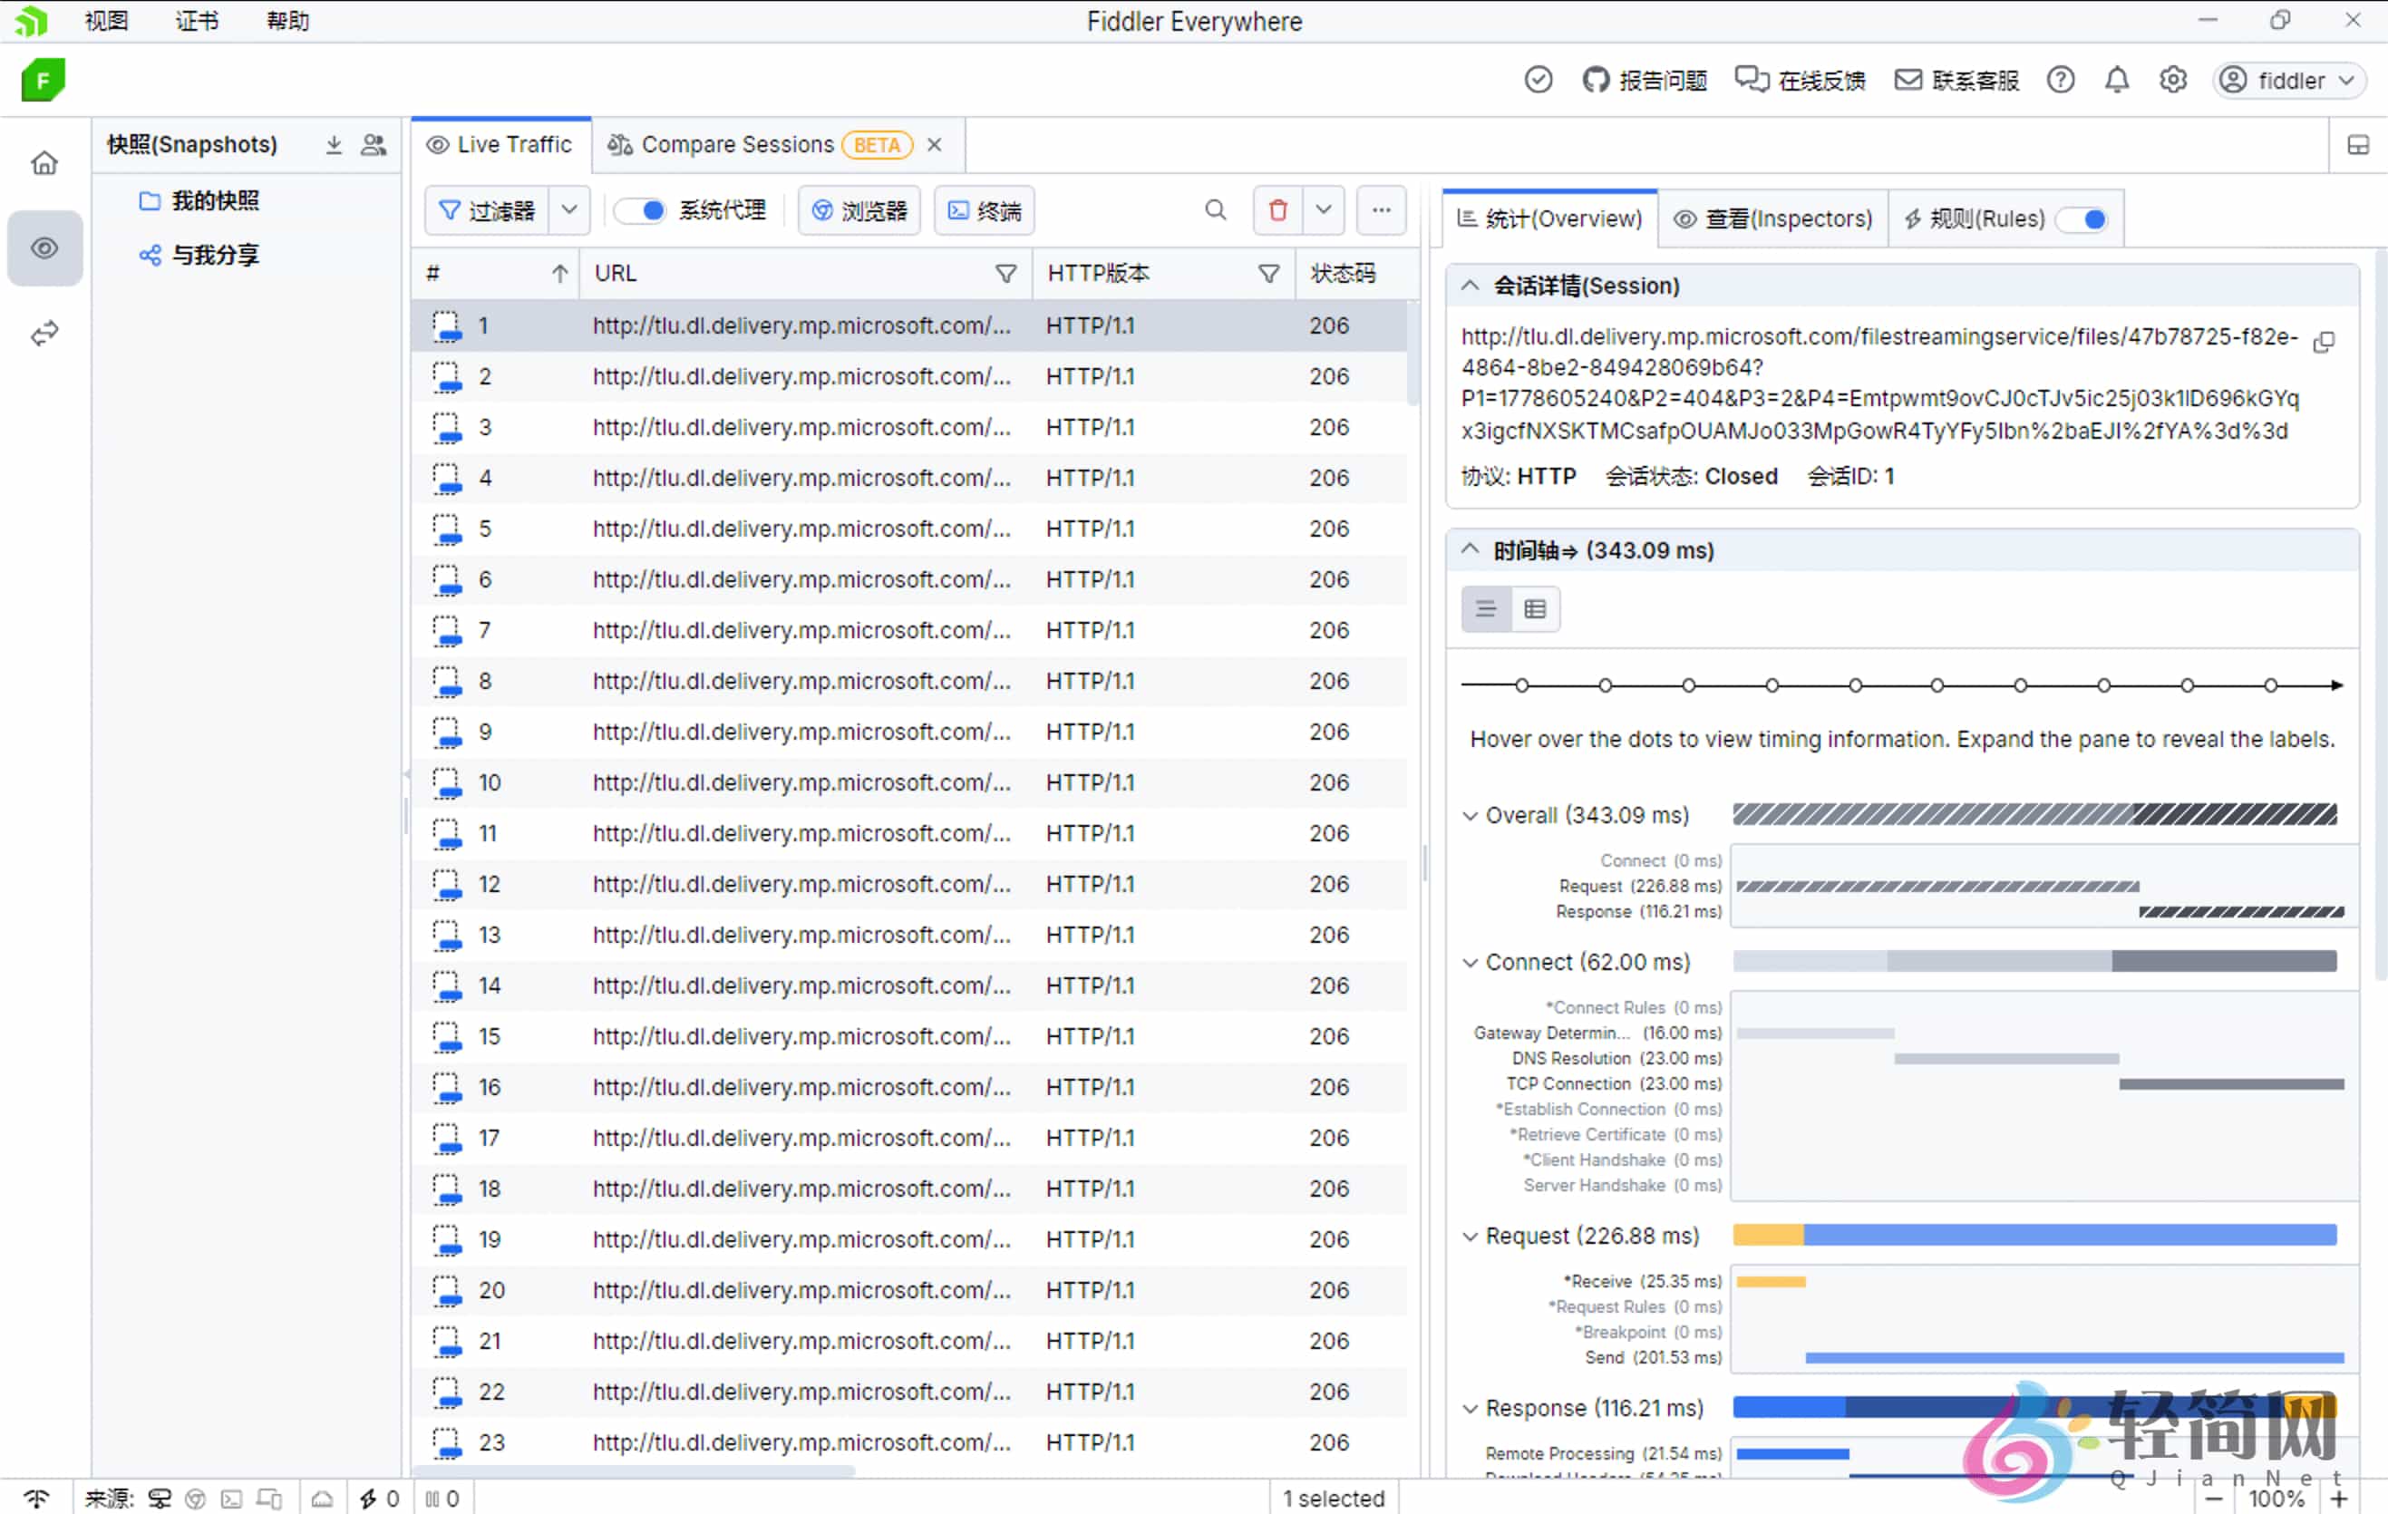This screenshot has width=2388, height=1514.
Task: Collapse the Response (116.21 ms) group
Action: (1470, 1408)
